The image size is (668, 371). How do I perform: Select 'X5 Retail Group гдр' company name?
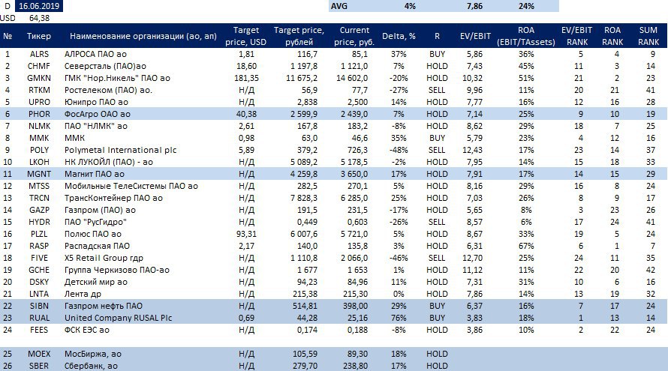pos(104,258)
